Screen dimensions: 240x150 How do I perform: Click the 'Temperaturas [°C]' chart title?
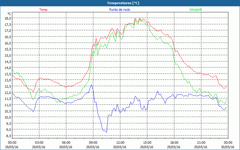click(x=123, y=3)
